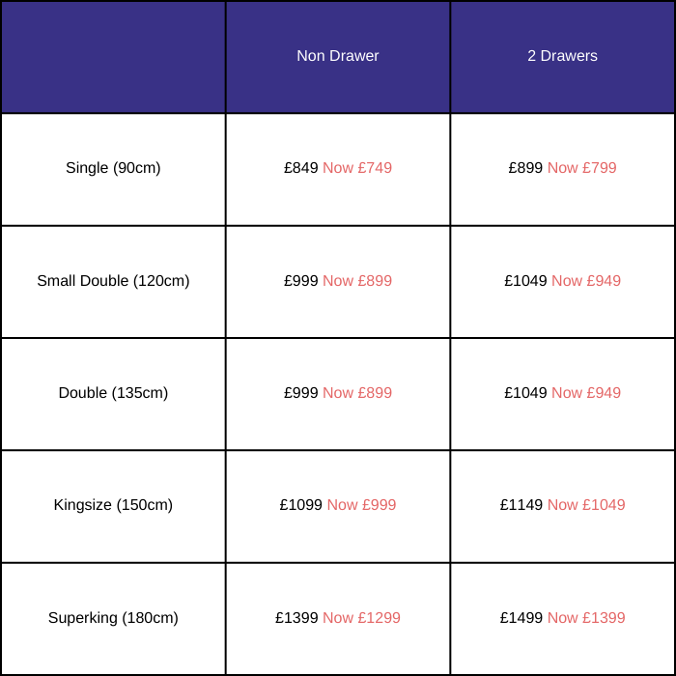Click the Non Drawer column header
Screen dimensions: 676x676
338,56
